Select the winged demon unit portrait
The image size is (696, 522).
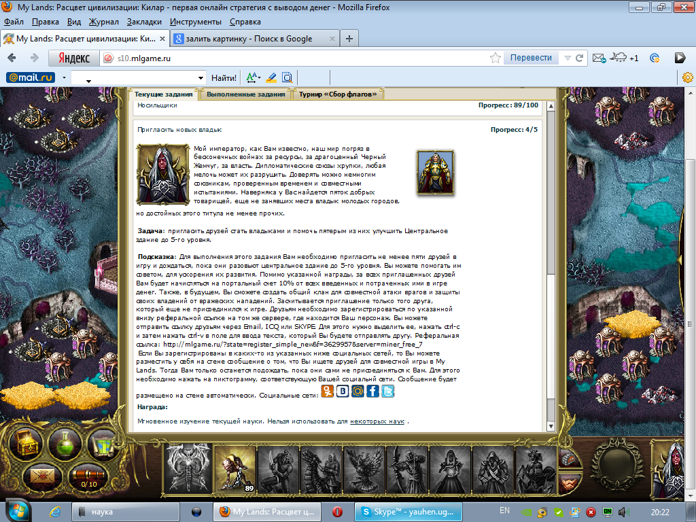coord(188,468)
